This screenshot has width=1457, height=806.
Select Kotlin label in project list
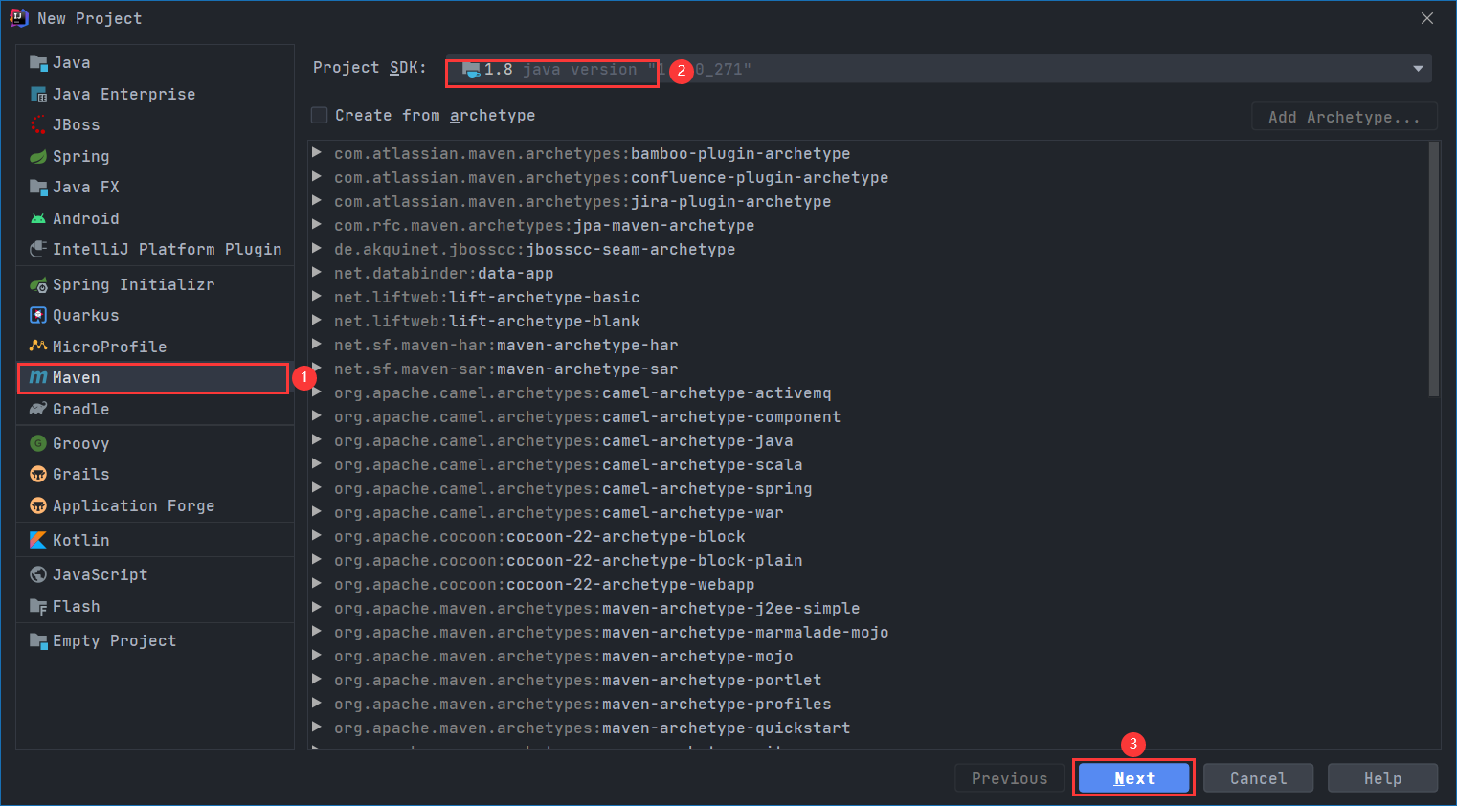81,541
